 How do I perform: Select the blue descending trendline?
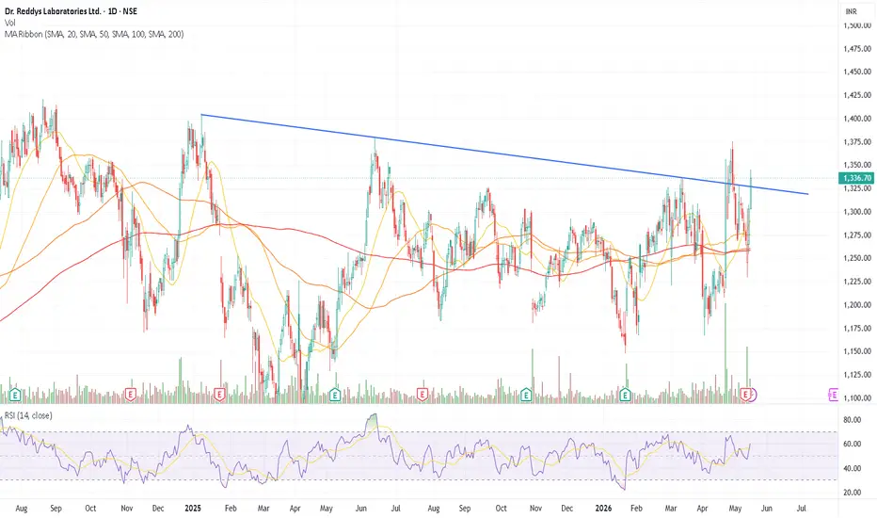click(503, 154)
